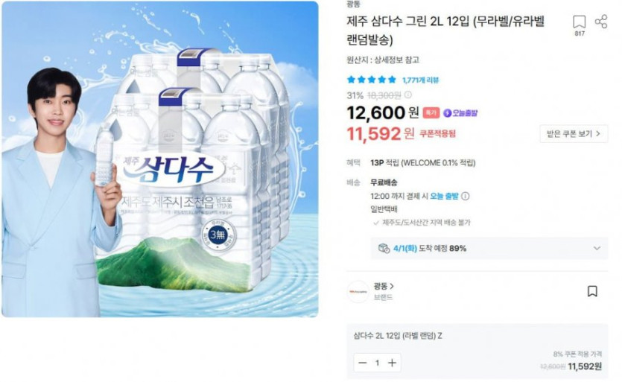Click the 특가 special price badge
Image resolution: width=622 pixels, height=382 pixels.
tap(431, 113)
